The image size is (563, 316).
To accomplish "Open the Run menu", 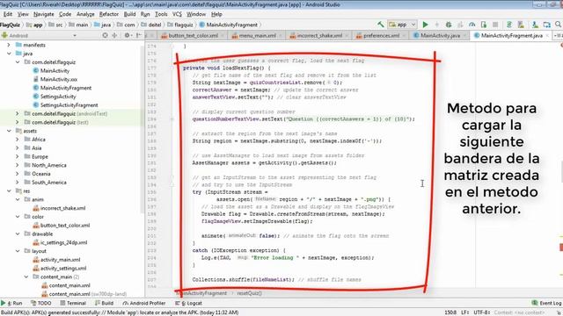I will [145, 14].
